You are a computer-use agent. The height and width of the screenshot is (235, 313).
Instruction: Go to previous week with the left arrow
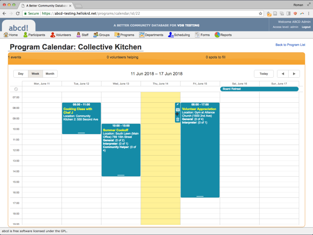(282, 74)
